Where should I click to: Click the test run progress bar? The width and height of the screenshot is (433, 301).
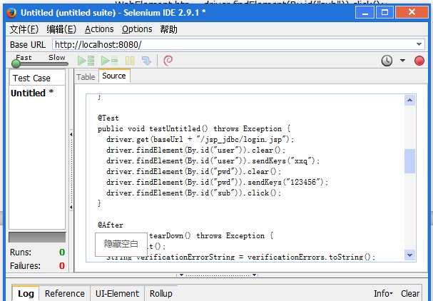pos(37,238)
